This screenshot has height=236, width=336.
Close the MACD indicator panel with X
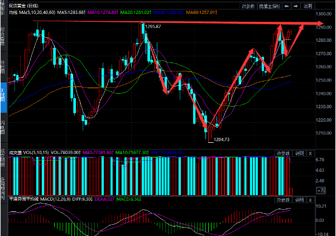tap(311, 199)
